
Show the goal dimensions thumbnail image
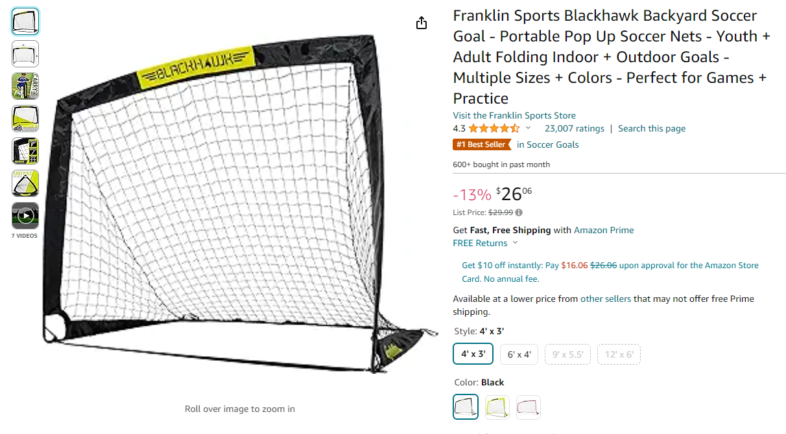pyautogui.click(x=25, y=54)
